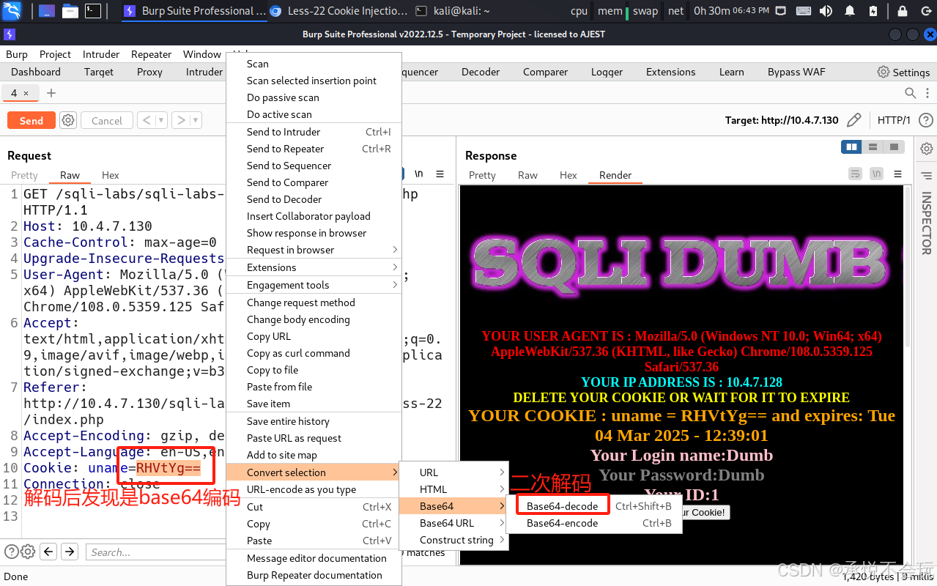
Task: Expand Construct string submenu
Action: click(x=453, y=540)
